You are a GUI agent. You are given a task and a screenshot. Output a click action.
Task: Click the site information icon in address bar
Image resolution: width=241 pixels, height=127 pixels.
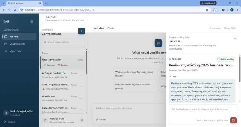point(22,10)
